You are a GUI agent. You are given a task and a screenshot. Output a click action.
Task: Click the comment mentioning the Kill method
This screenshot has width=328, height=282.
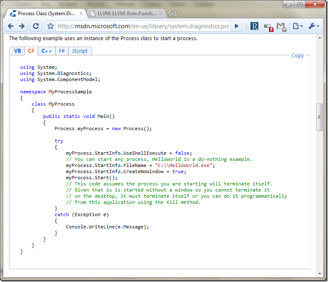click(133, 202)
